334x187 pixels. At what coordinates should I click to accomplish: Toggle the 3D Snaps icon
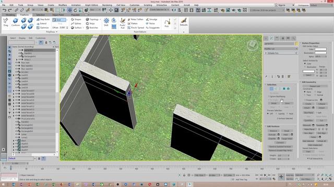[x=123, y=10]
